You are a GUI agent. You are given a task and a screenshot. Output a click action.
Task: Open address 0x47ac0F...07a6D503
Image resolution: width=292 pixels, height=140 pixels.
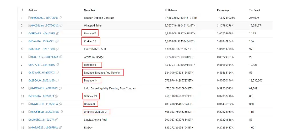click(41, 73)
